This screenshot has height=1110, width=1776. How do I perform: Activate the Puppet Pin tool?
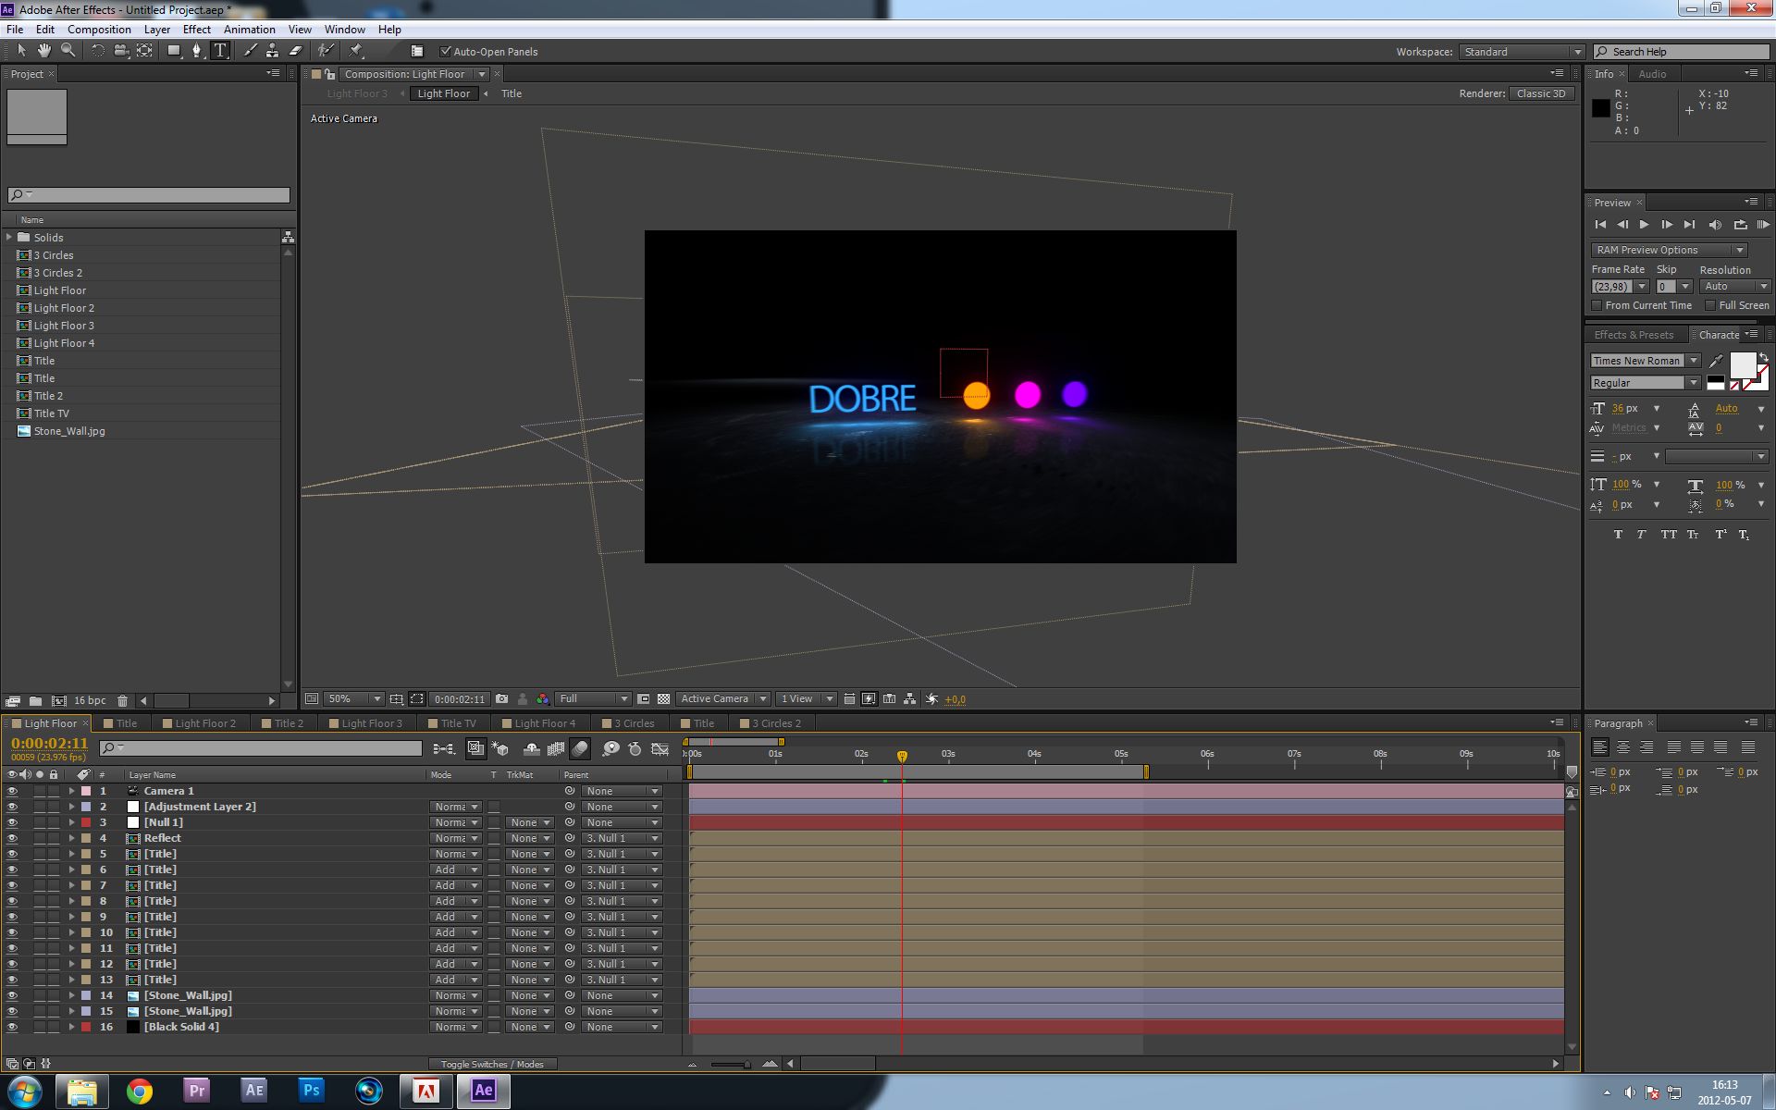(x=356, y=51)
